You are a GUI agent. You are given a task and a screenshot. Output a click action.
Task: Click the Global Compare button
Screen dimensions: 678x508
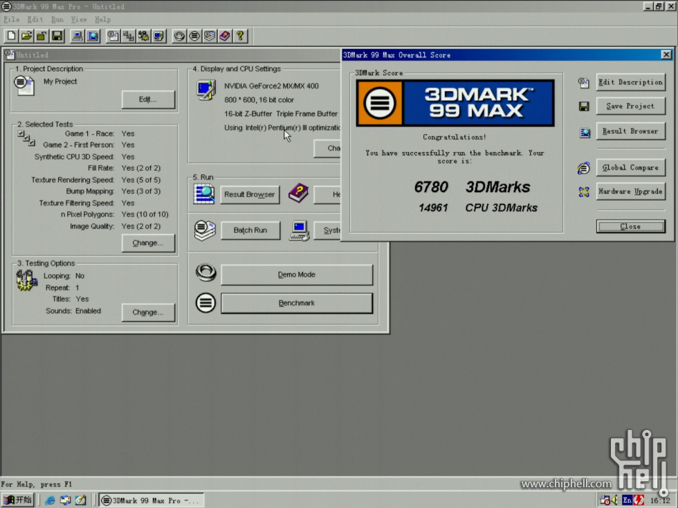tap(630, 167)
